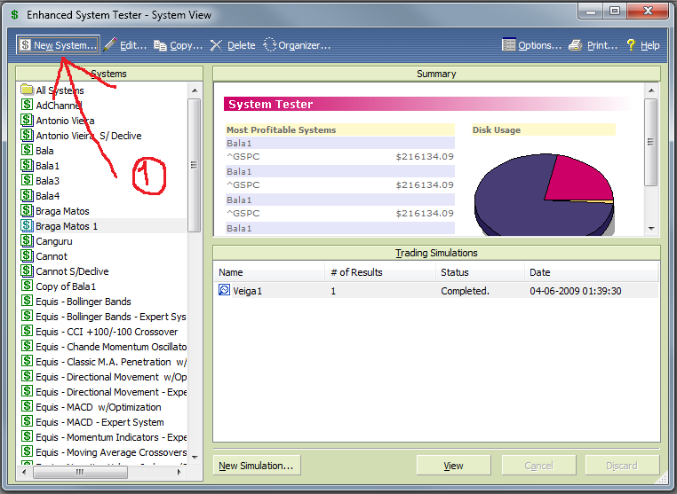Viewport: 677px width, 494px height.
Task: Click the Summary panel scroll down arrow
Action: 651,229
